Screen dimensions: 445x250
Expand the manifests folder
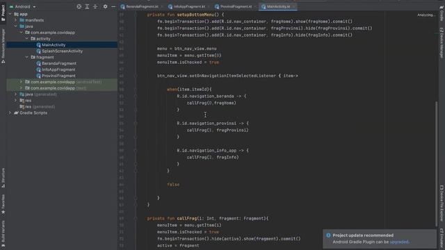tap(16, 20)
